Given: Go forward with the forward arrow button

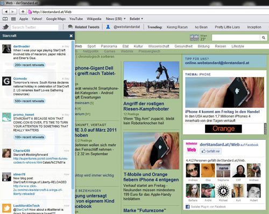Looking at the screenshot, I should [13, 12].
